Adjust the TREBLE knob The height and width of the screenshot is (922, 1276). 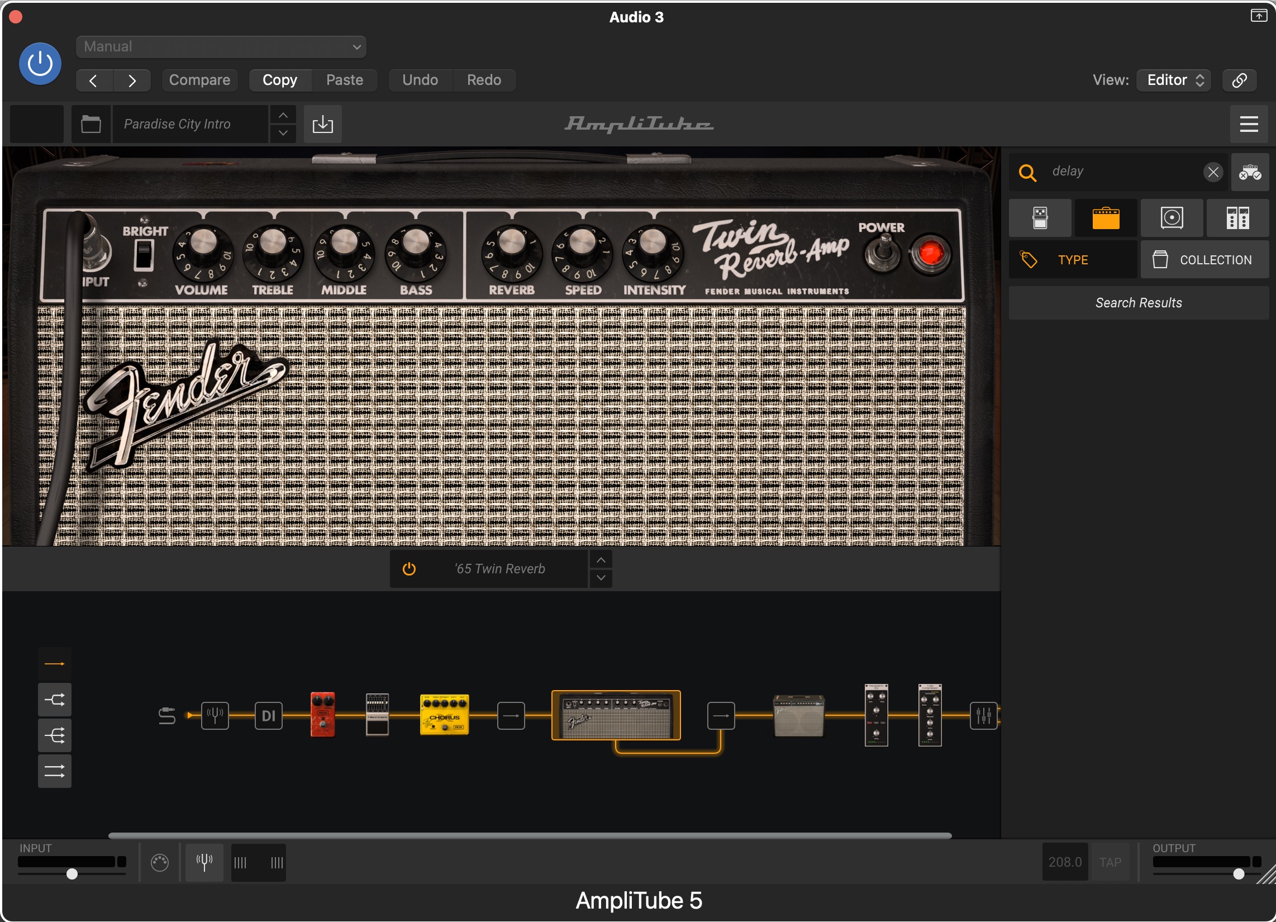click(x=273, y=252)
